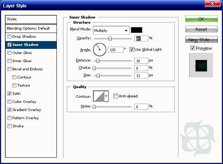Enable the Outer Glow checkbox
Viewport: 223px width, 164px height.
[9, 53]
